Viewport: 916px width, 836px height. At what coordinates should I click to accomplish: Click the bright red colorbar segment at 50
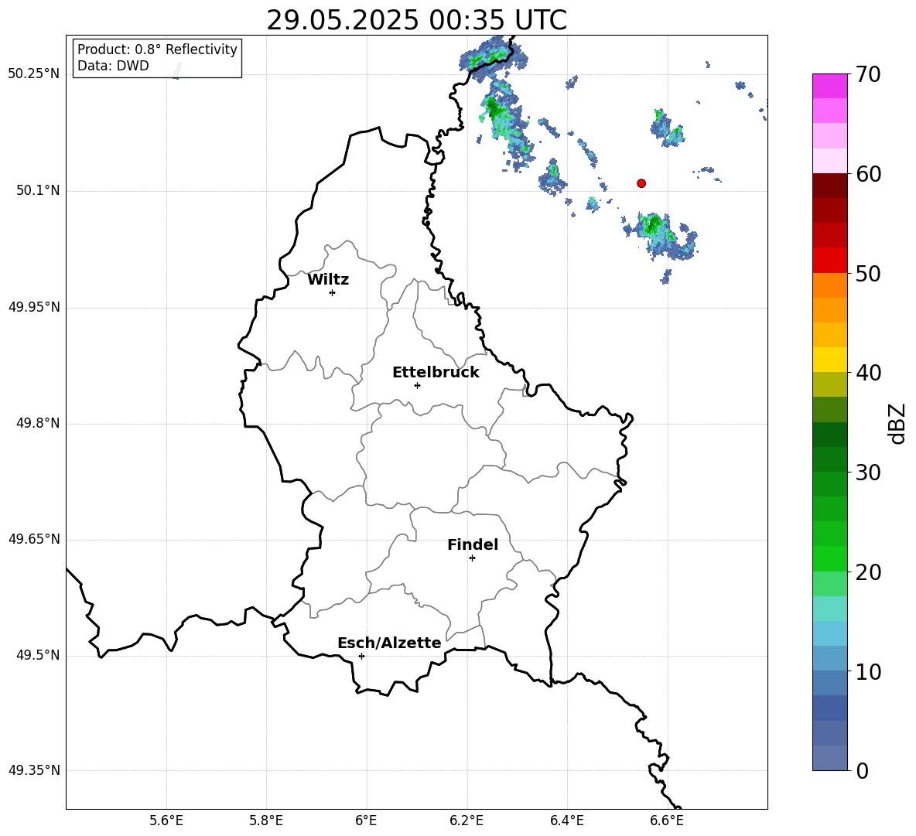pos(830,261)
